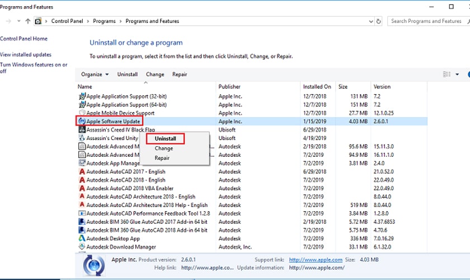Select the date cell '4/19/2019'
470x280 pixels.
314,138
